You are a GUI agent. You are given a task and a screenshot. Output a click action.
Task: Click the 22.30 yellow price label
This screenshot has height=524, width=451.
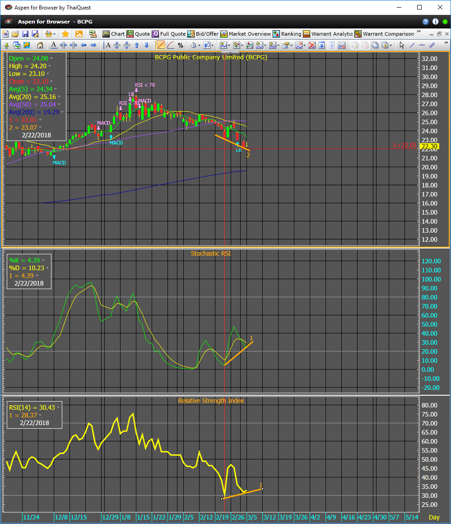[x=429, y=146]
